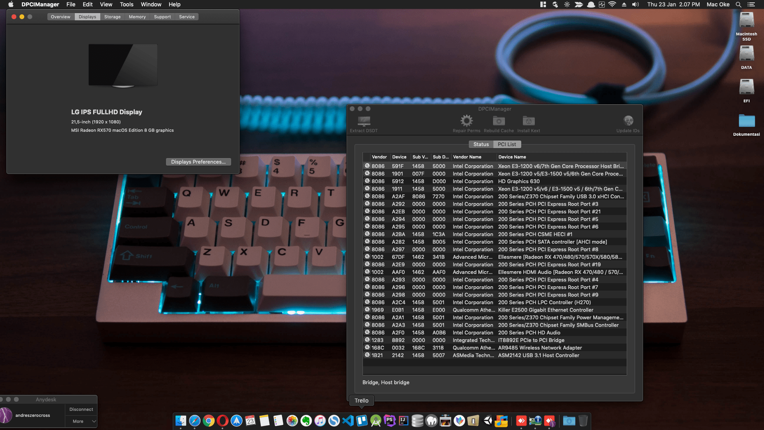Expand the More dropdown in Anydesk
Viewport: 764px width, 430px height.
pos(81,421)
